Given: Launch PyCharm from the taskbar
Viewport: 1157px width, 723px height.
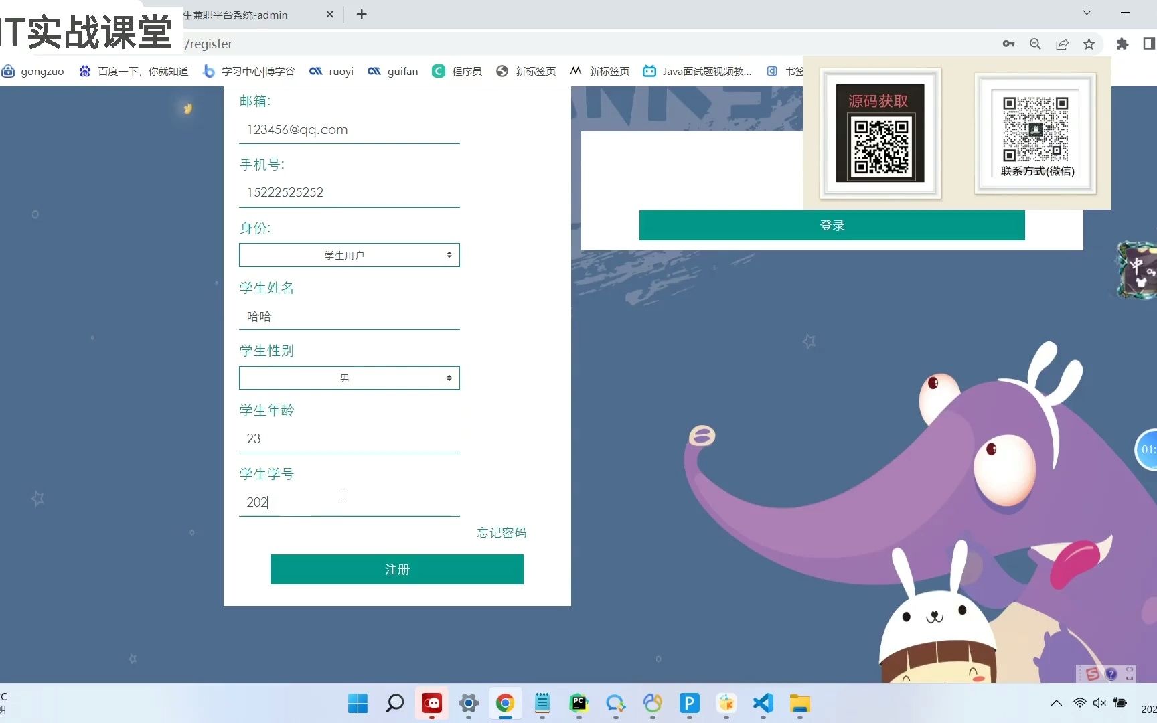Looking at the screenshot, I should tap(578, 704).
